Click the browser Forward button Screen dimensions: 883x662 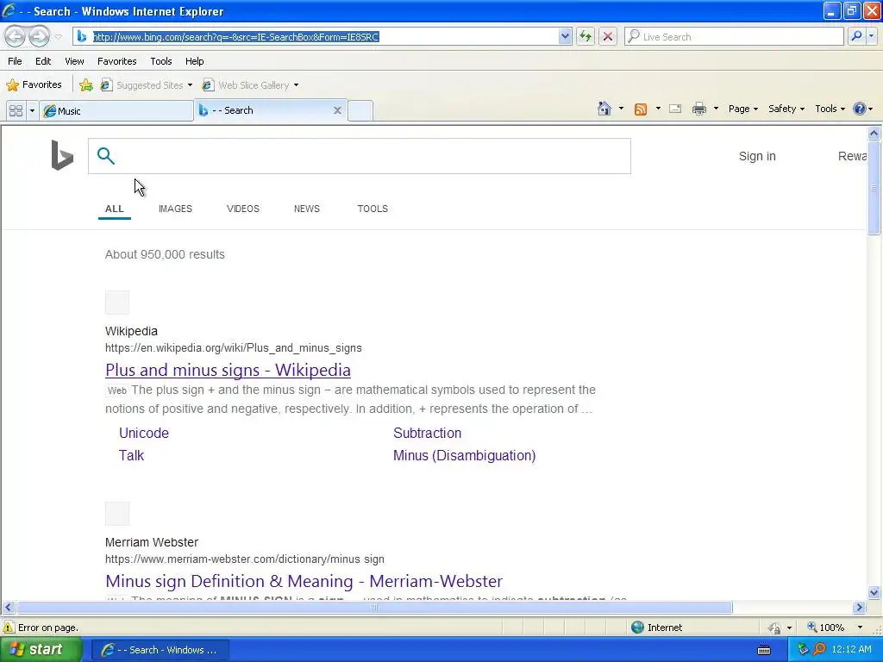[x=39, y=36]
